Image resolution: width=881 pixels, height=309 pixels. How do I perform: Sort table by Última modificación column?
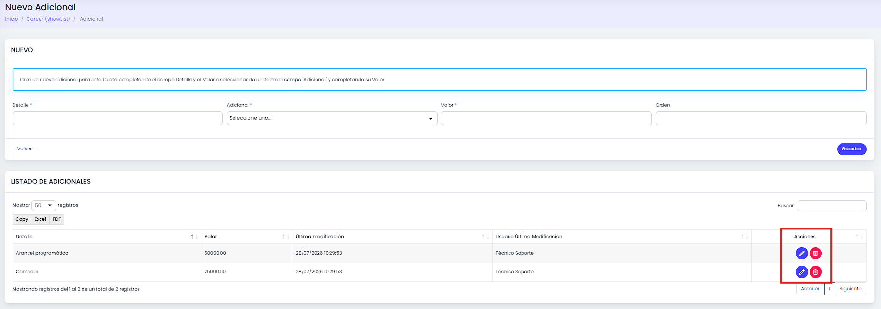(392, 237)
